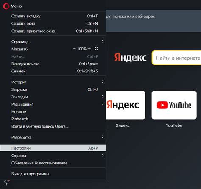Click the grayed-out Найти menu item
201x189 pixels.
pos(53,56)
